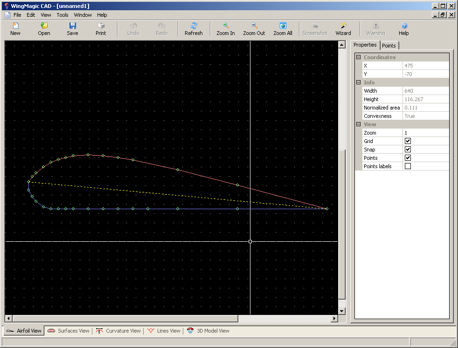The image size is (458, 348).
Task: Click the Screenshot toolbar icon
Action: 315,26
